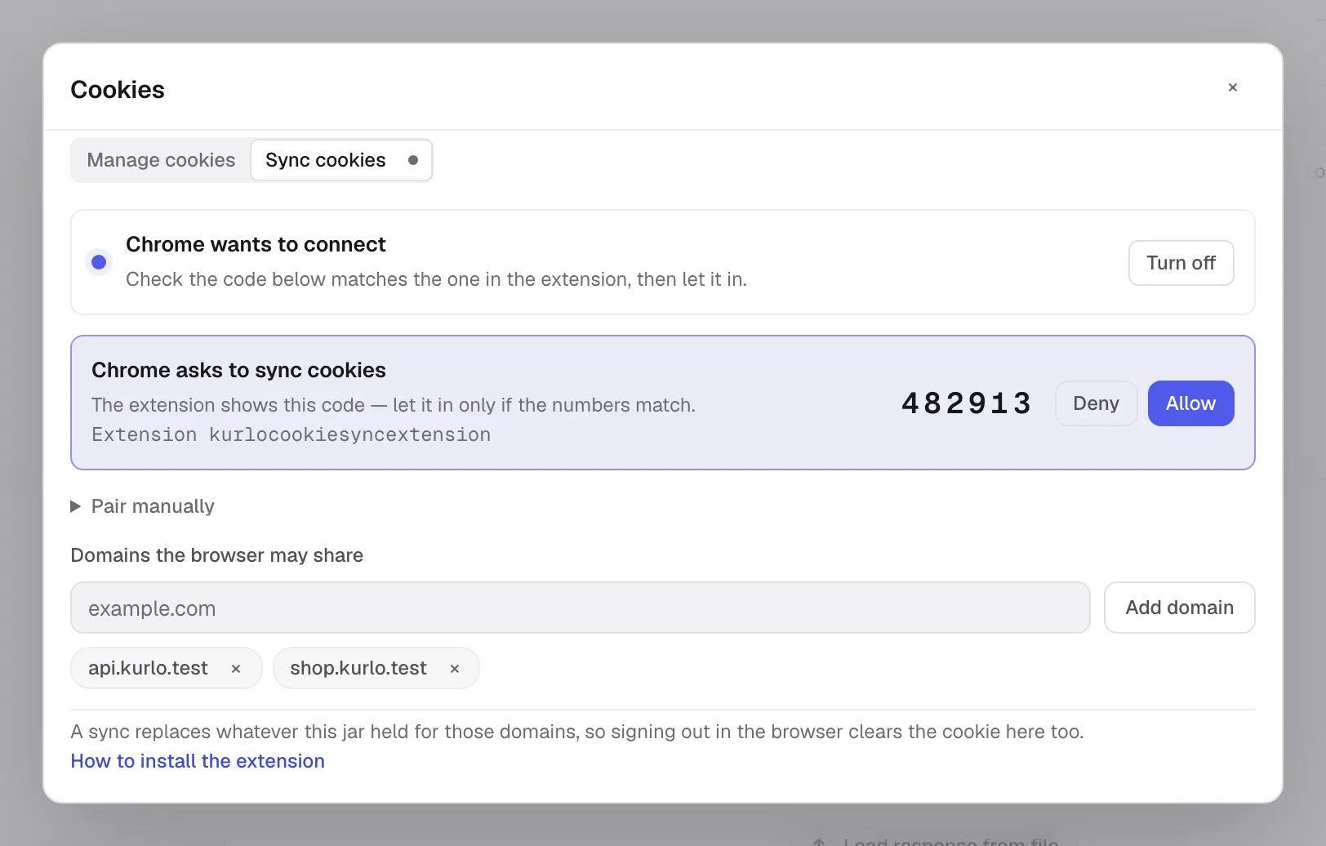Click the shop.kurlo.test domain label
The width and height of the screenshot is (1326, 846).
358,668
